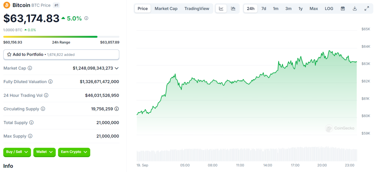This screenshot has height=172, width=377.
Task: Click the #1 rank badge
Action: pyautogui.click(x=56, y=5)
